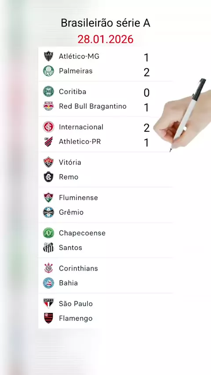Click the Palmeiras club crest
This screenshot has width=211, height=375.
[48, 71]
